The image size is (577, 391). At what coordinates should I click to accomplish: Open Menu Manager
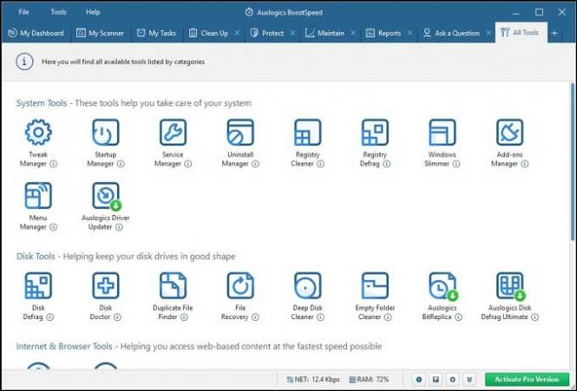38,195
